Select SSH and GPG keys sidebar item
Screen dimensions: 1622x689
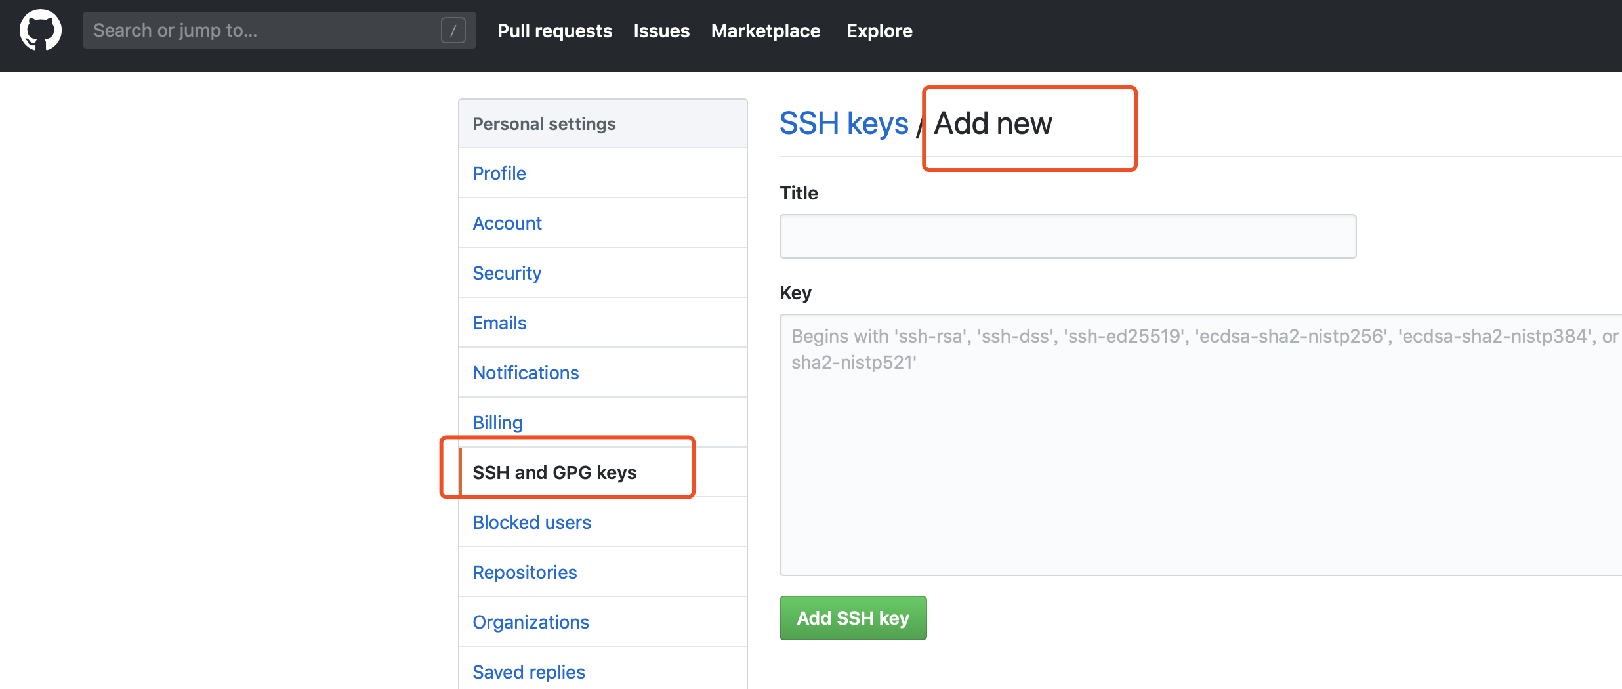(603, 472)
